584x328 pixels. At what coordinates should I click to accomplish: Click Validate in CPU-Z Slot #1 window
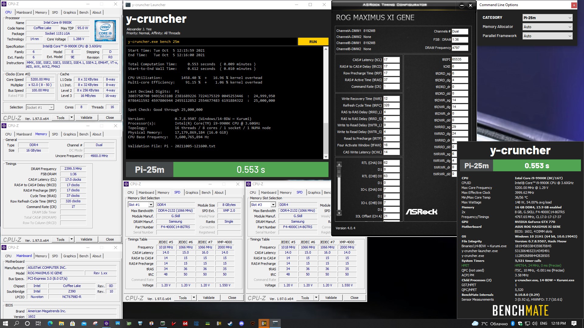point(209,298)
